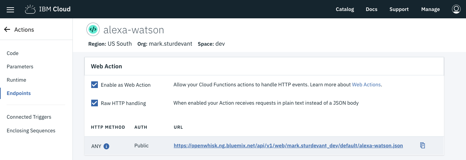466x160 pixels.
Task: Open the Catalog menu item
Action: pyautogui.click(x=345, y=9)
